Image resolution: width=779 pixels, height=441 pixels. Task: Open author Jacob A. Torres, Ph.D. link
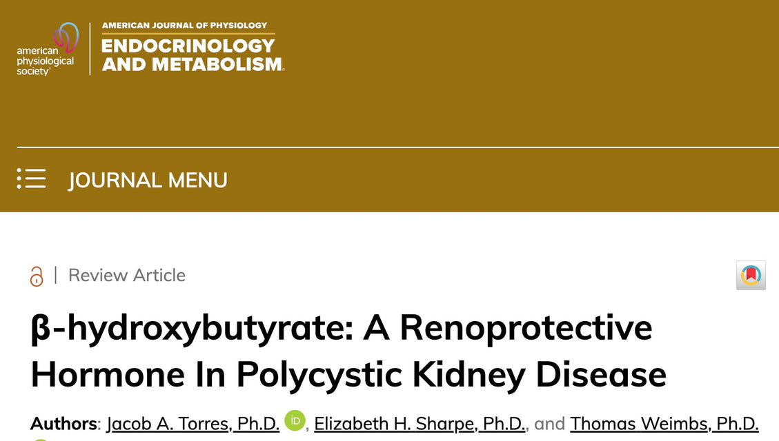click(x=193, y=424)
